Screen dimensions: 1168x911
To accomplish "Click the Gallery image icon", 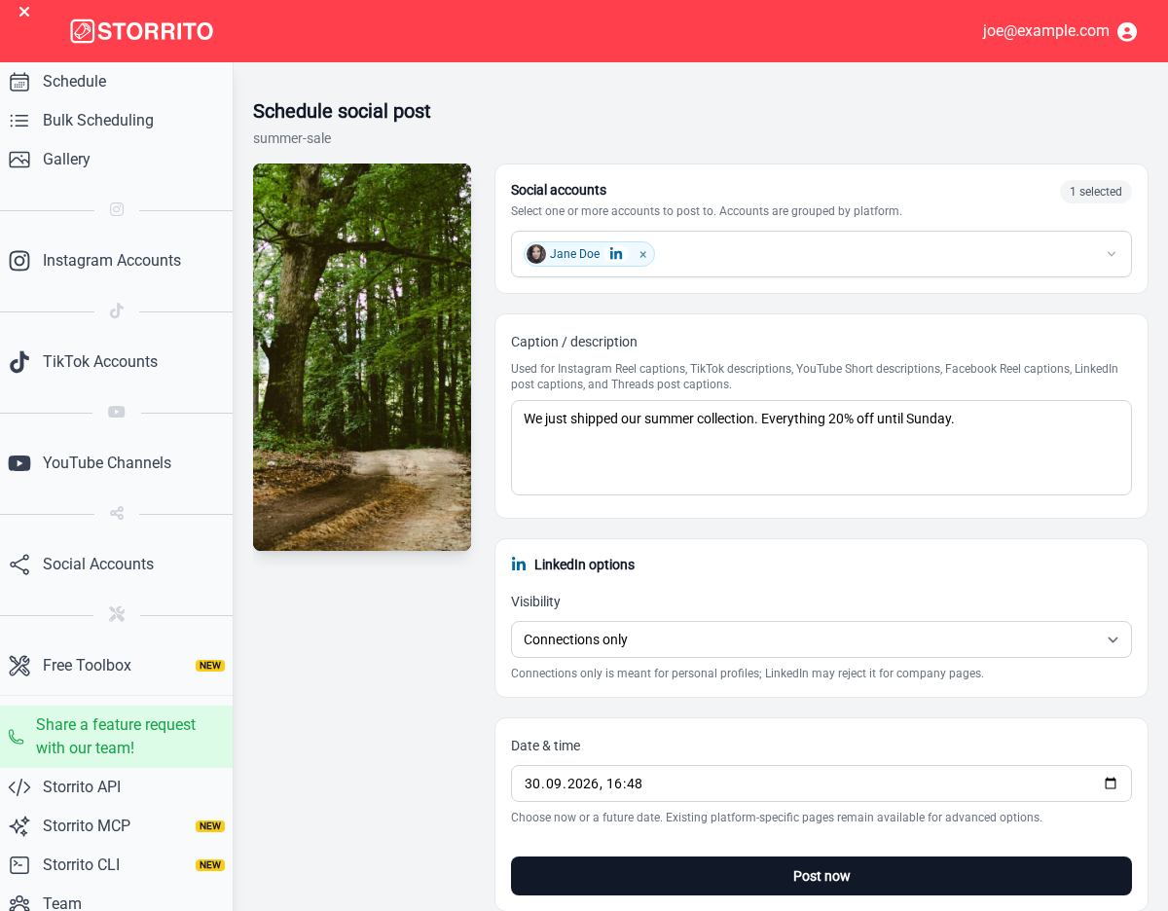I will coord(19,160).
